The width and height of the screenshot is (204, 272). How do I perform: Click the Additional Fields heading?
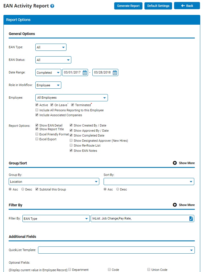coord(22,236)
